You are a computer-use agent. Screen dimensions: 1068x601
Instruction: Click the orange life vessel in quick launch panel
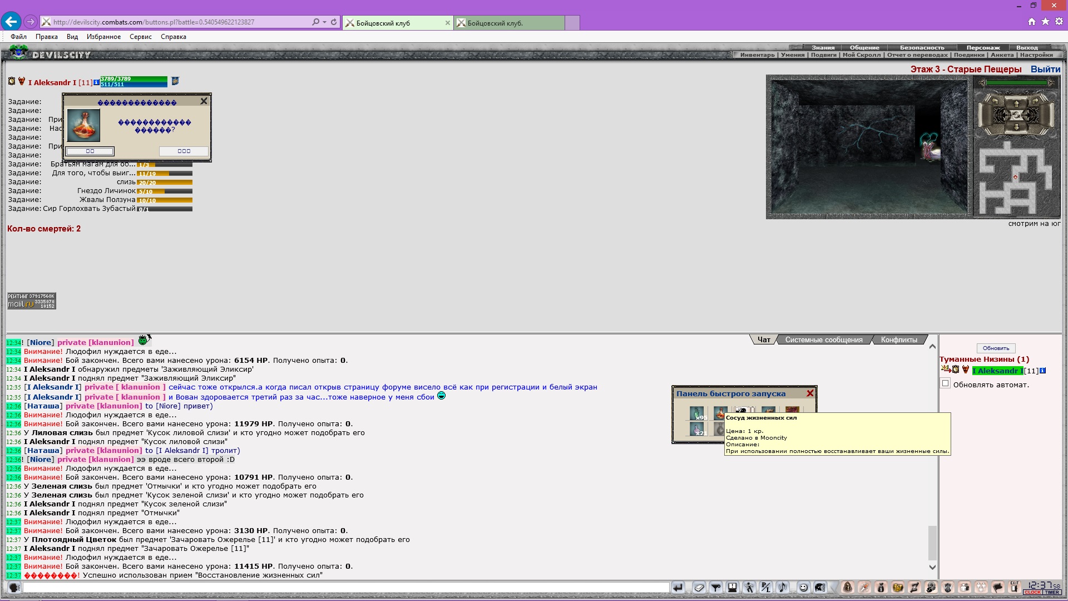[x=720, y=413]
